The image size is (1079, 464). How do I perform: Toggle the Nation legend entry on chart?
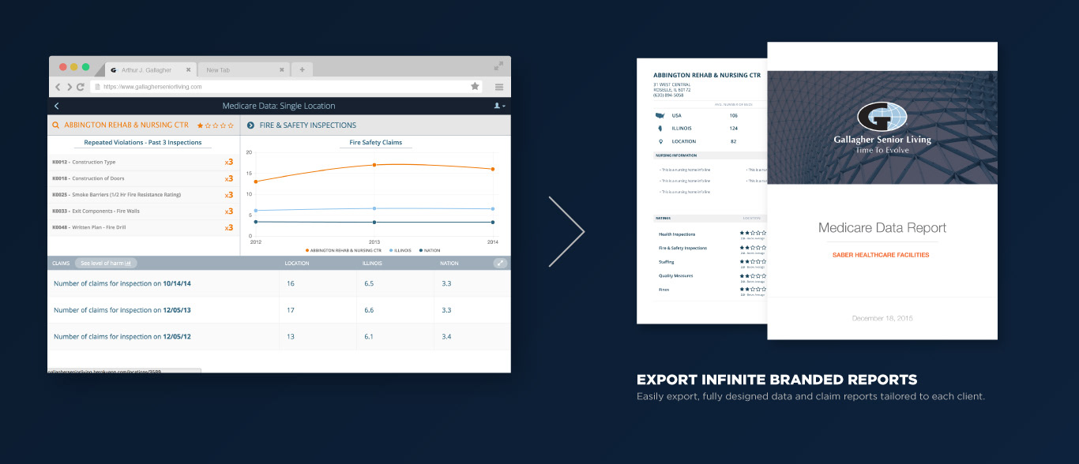point(430,250)
